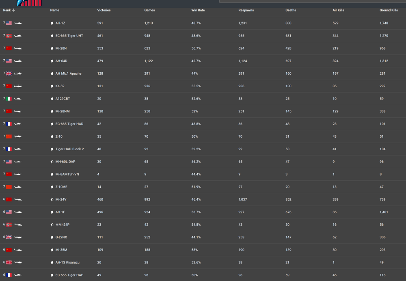Screen dimensions: 406x281
Task: Click the British flag in the G-LYNX row
Action: [9, 237]
